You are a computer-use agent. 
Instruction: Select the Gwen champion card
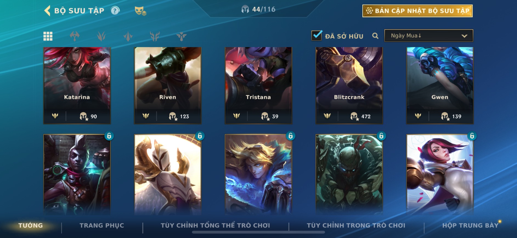[440, 86]
